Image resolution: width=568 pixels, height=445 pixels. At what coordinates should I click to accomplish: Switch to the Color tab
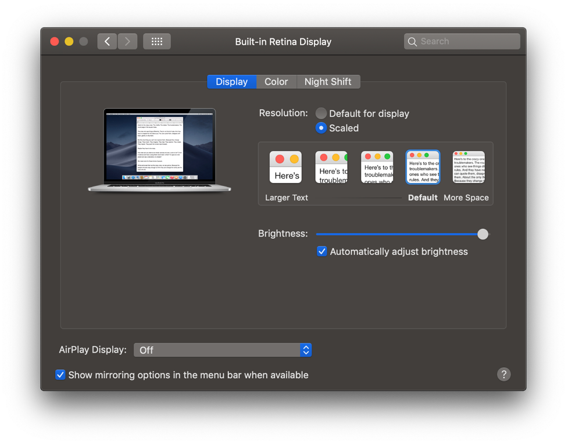click(276, 82)
